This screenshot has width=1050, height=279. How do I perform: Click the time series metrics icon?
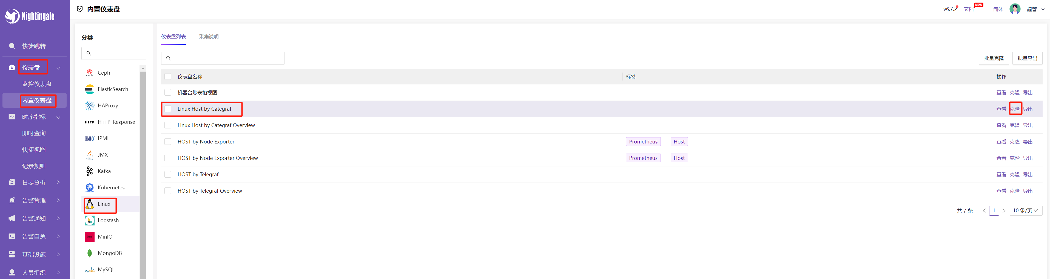pos(12,117)
